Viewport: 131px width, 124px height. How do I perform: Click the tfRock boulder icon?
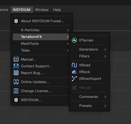(74, 72)
